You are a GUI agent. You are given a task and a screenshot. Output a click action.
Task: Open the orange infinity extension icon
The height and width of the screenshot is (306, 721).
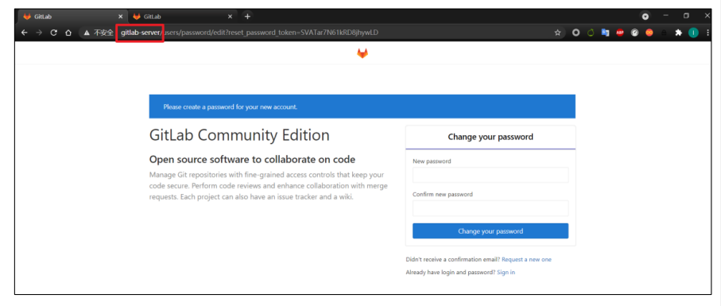coord(649,33)
